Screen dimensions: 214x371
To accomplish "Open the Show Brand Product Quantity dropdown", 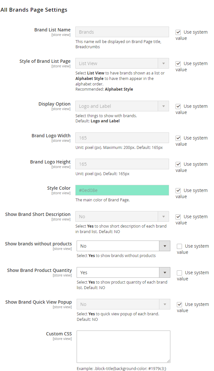I will pyautogui.click(x=123, y=273).
